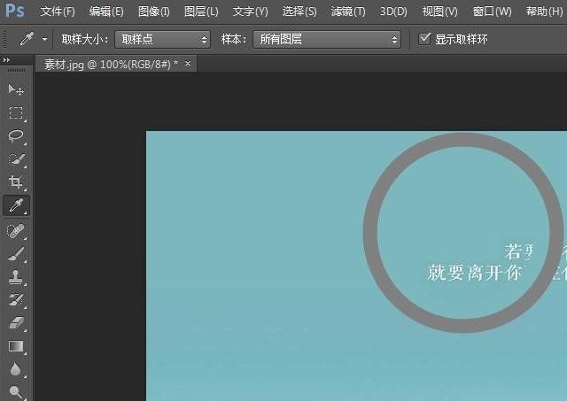Click the Photoshop Ps logo
567x401 pixels.
[x=15, y=11]
